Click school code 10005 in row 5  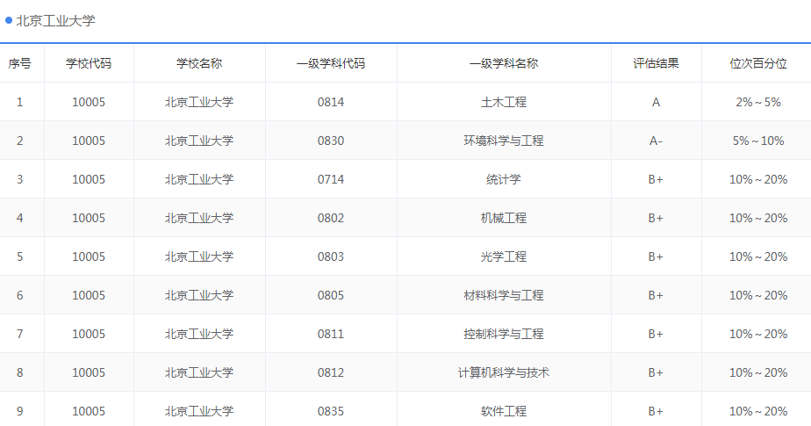click(89, 256)
